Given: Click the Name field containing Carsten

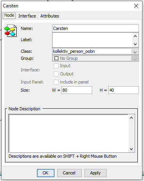Looking at the screenshot, I should pos(95,28).
